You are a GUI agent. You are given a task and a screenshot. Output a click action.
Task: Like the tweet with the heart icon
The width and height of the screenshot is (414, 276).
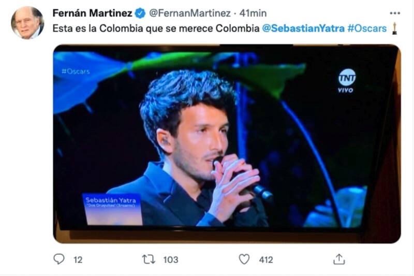tap(244, 259)
